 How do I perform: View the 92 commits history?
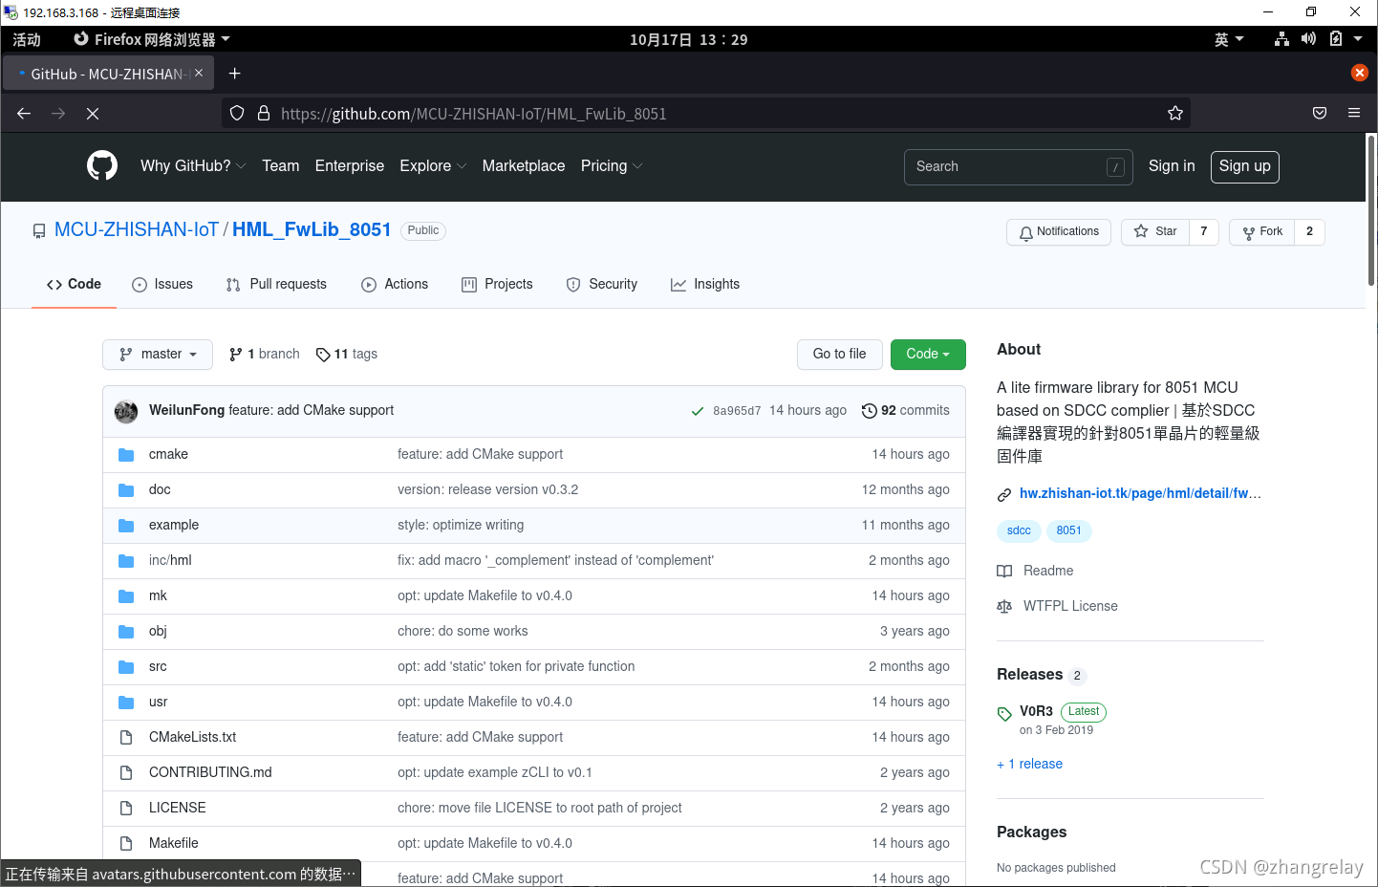click(906, 410)
